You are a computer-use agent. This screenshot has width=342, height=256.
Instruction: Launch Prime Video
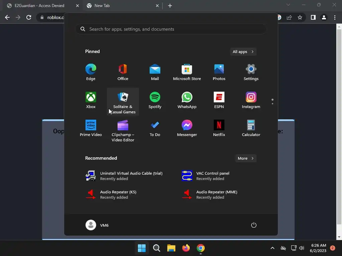(x=91, y=128)
